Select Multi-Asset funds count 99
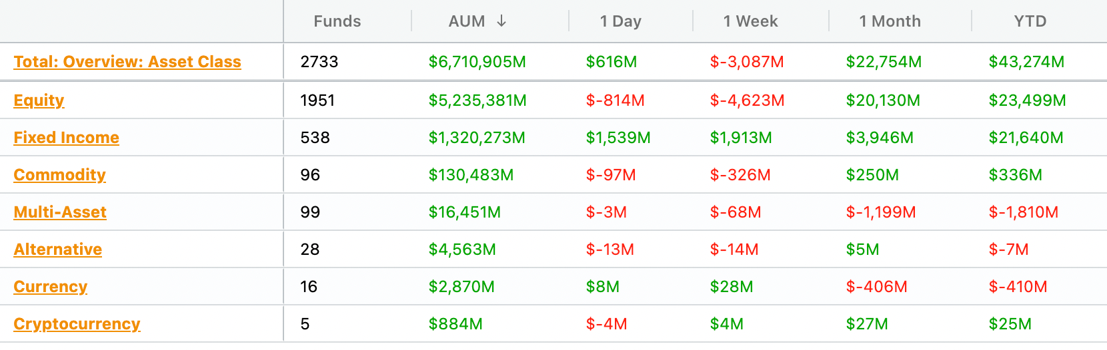The height and width of the screenshot is (350, 1107). (x=310, y=212)
